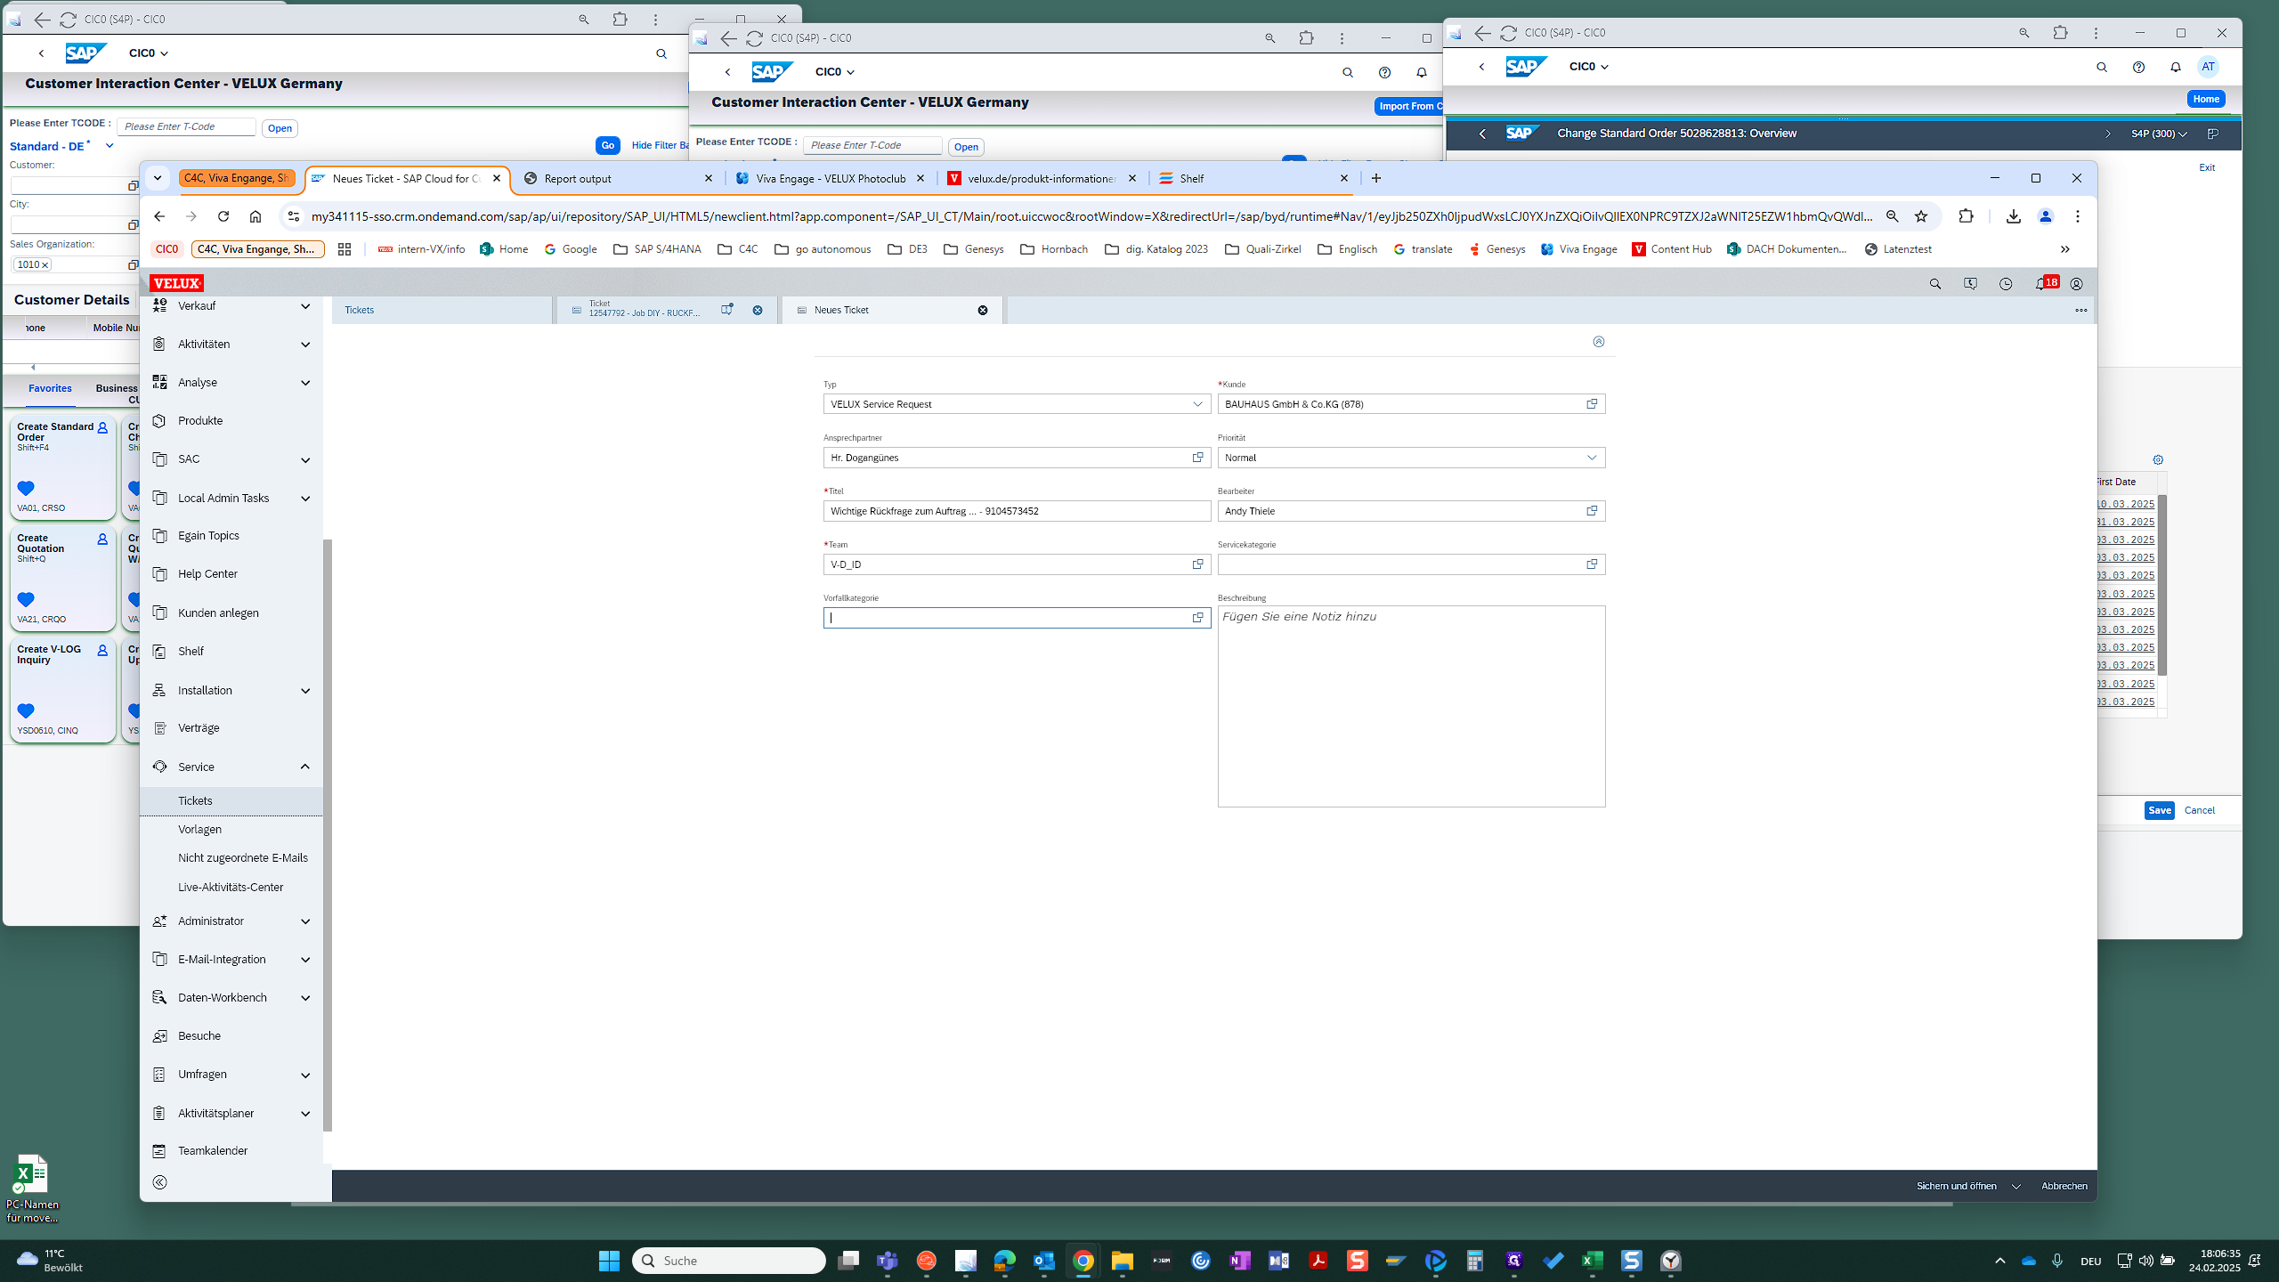Collapse the C4C navigation sidebar
The width and height of the screenshot is (2279, 1282).
pyautogui.click(x=160, y=1182)
